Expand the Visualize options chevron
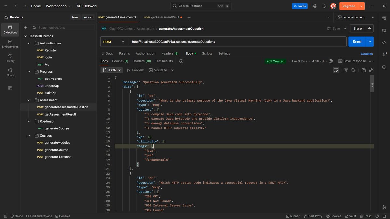The width and height of the screenshot is (390, 219). point(172,70)
